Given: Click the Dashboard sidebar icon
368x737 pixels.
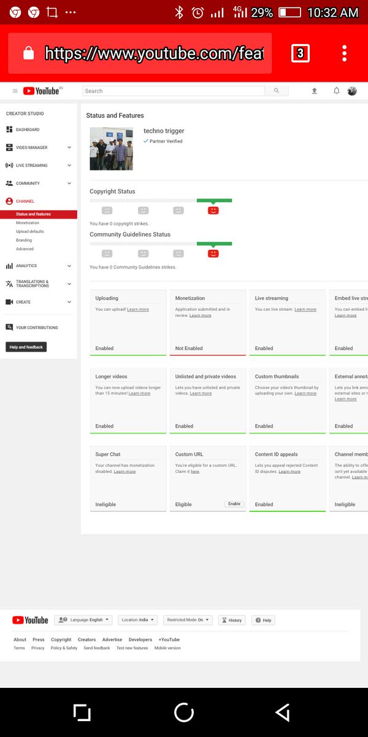Looking at the screenshot, I should 9,130.
